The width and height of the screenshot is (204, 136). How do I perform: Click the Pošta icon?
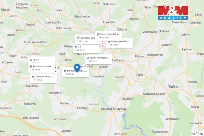click(x=31, y=60)
